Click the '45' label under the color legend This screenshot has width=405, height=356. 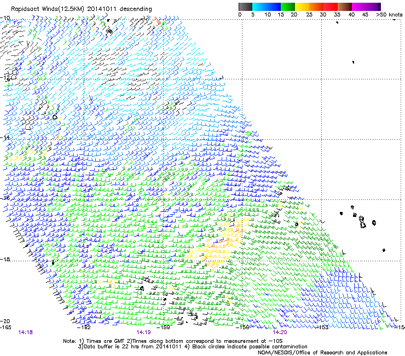coord(365,15)
